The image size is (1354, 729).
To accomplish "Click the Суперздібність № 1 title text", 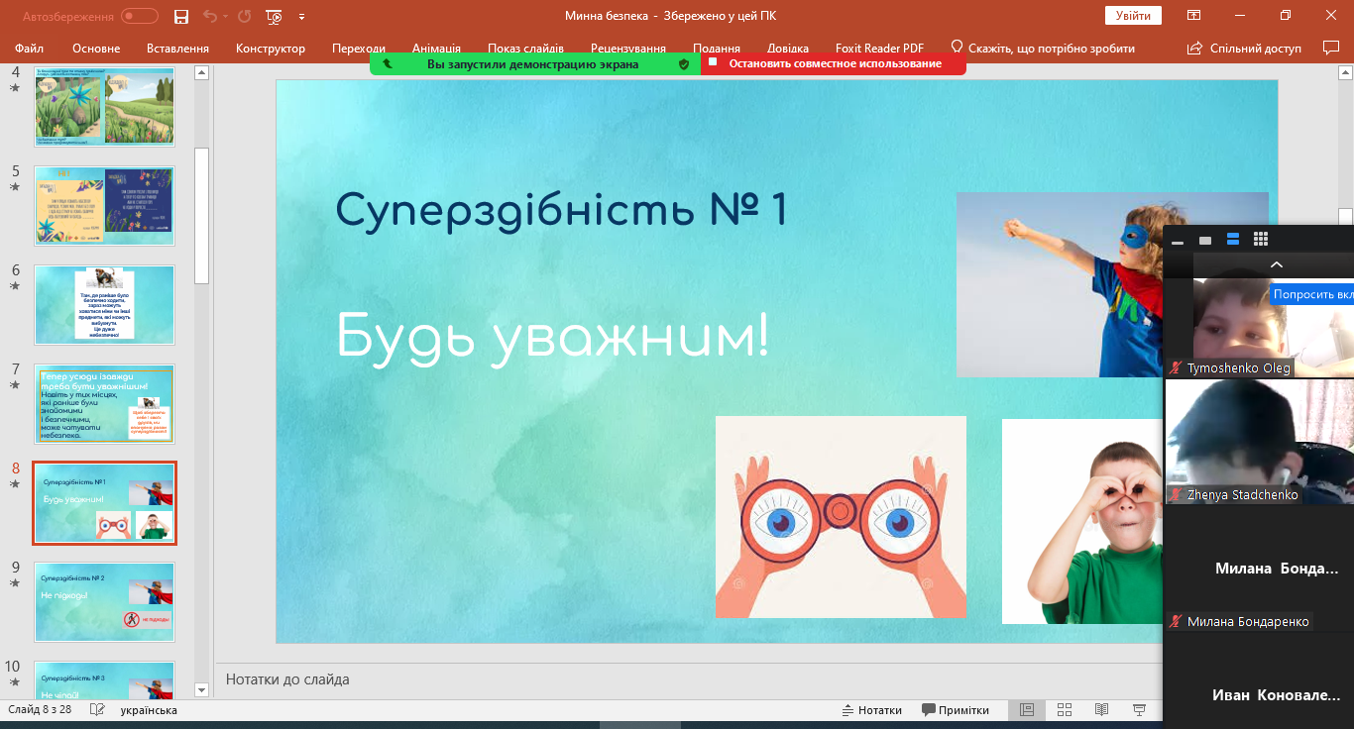I will (x=561, y=210).
